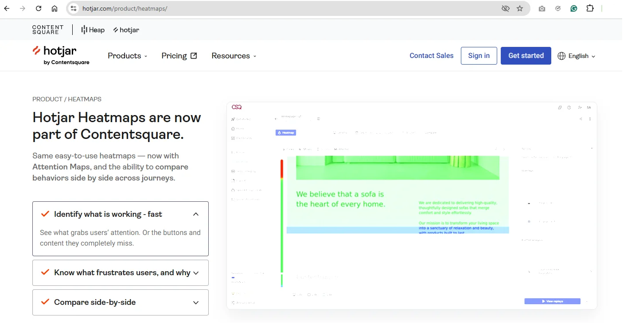Expand the 'Compare side-by-side' section
Screen dimensions: 631x323
pyautogui.click(x=121, y=302)
